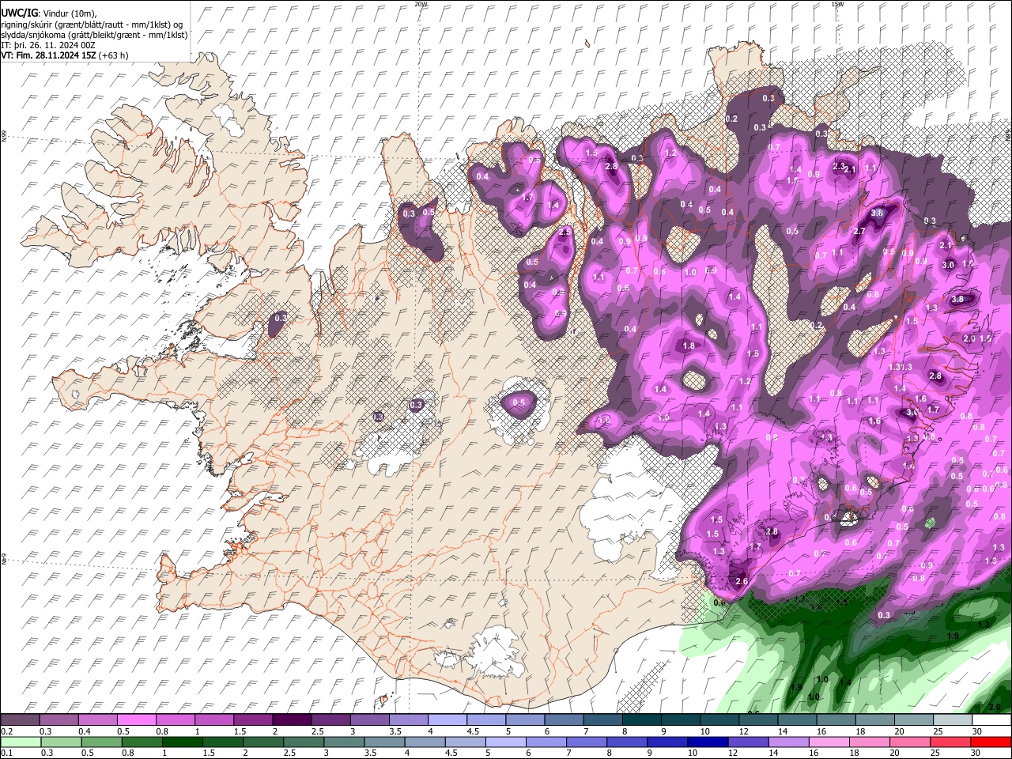Click the IT: þri. 26. 11. 2024 00Z line

[x=48, y=45]
